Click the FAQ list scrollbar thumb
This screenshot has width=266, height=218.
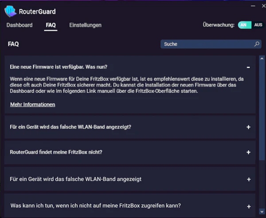click(x=261, y=111)
